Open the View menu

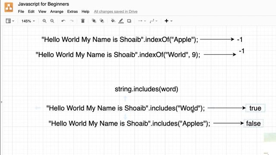click(x=42, y=12)
